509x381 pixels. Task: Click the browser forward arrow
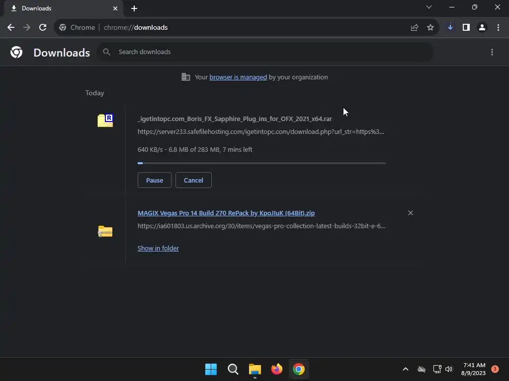point(27,28)
